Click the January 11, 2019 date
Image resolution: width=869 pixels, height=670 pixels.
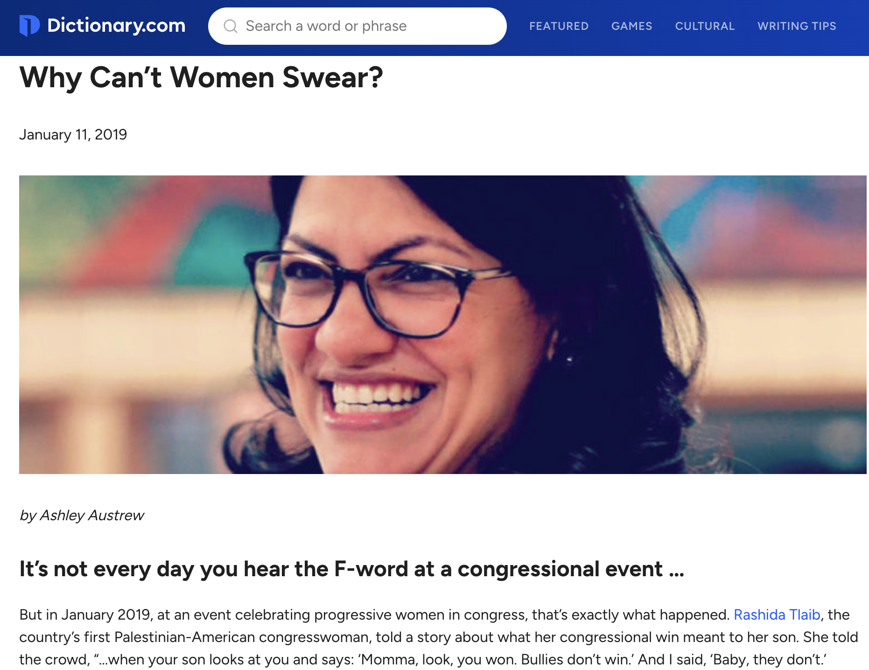(73, 134)
